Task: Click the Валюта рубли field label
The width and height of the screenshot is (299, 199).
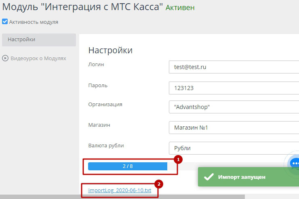Action: (106, 146)
